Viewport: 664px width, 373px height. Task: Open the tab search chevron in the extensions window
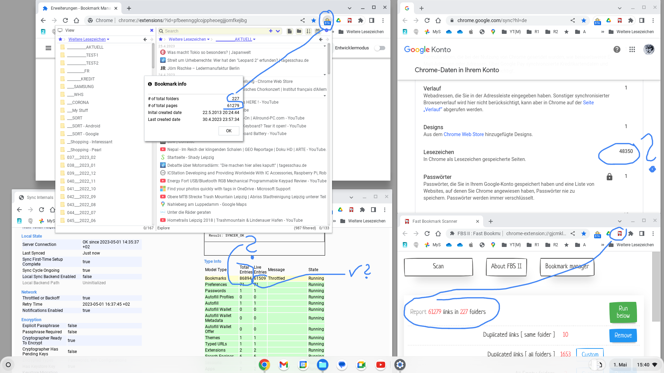click(350, 8)
